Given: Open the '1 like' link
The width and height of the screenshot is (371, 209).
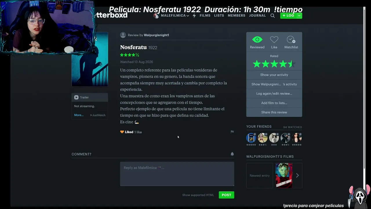Looking at the screenshot, I should (x=138, y=132).
